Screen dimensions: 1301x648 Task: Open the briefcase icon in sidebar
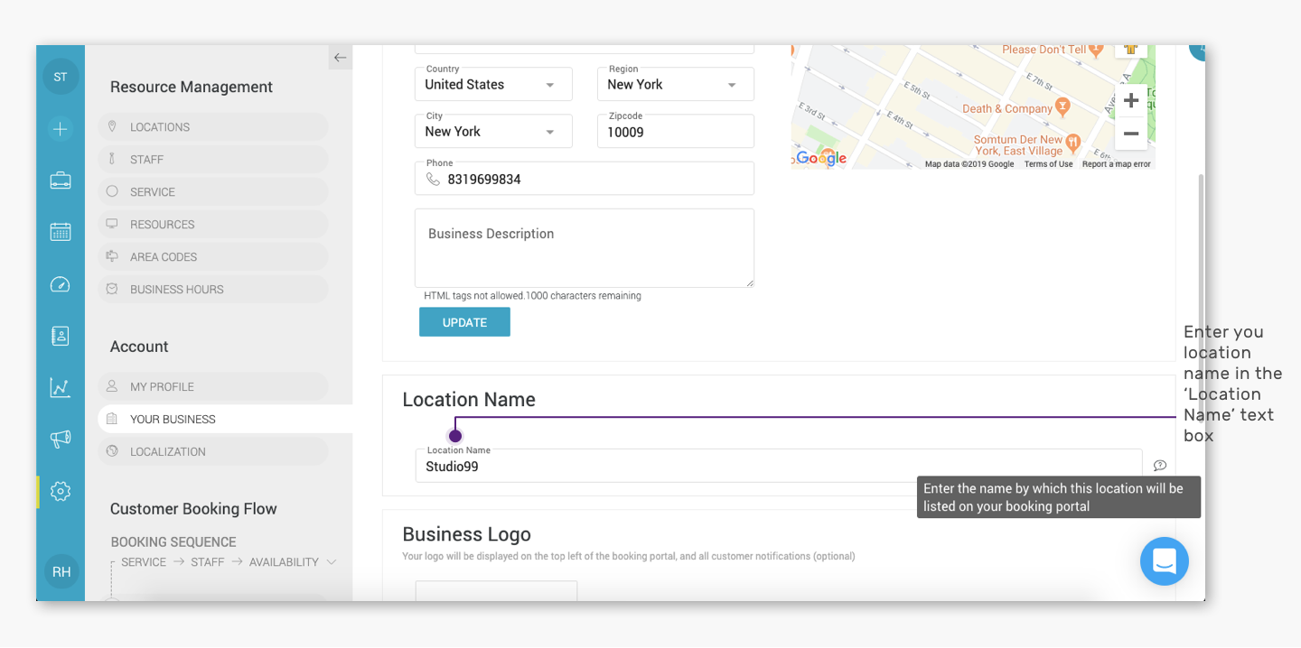(x=61, y=181)
